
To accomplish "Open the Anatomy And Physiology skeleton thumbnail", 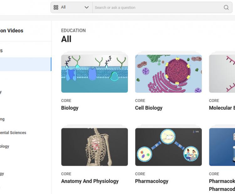I will point(94,147).
